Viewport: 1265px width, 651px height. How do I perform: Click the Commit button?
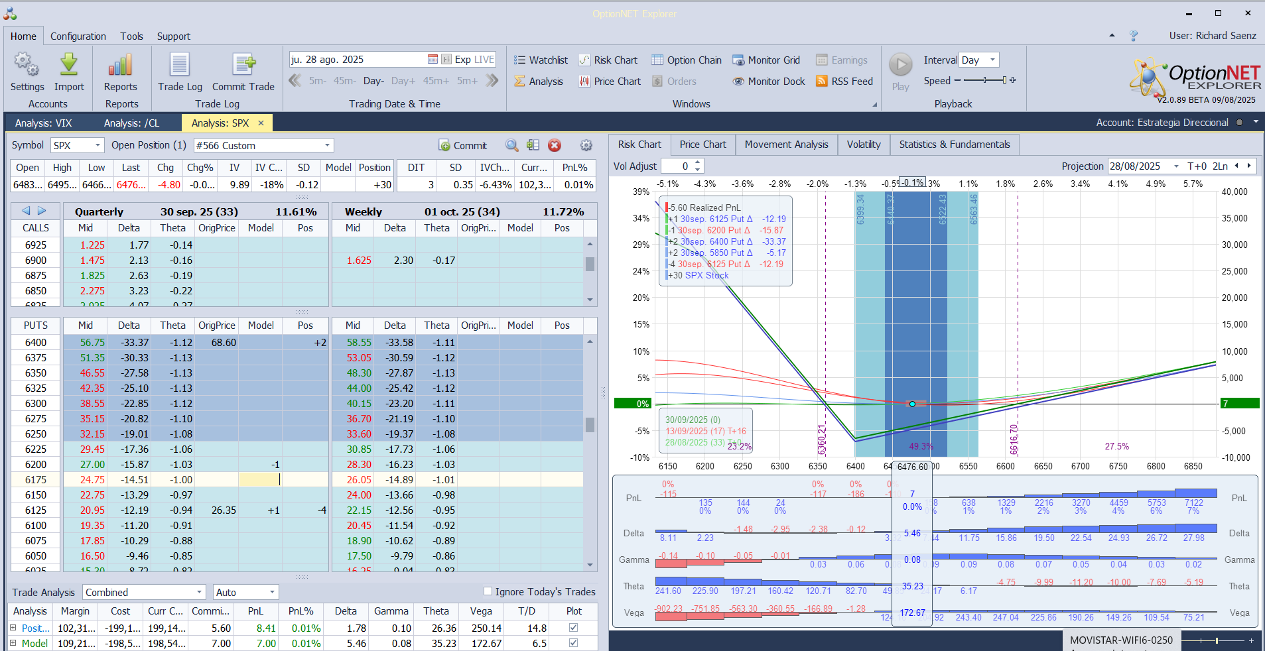[463, 146]
